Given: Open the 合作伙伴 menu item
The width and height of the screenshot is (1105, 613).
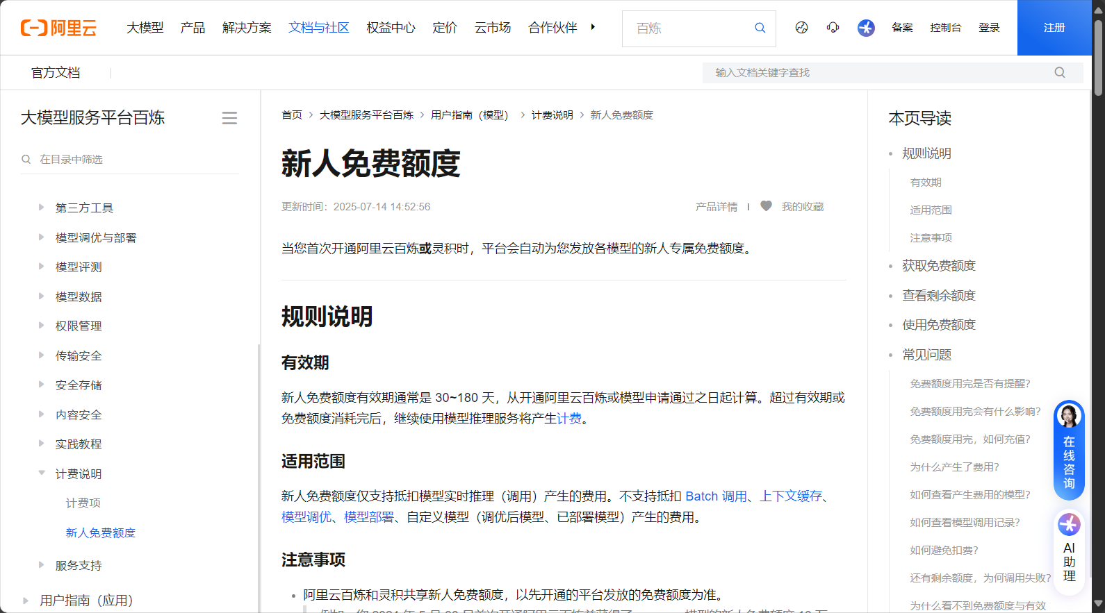Looking at the screenshot, I should coord(553,28).
